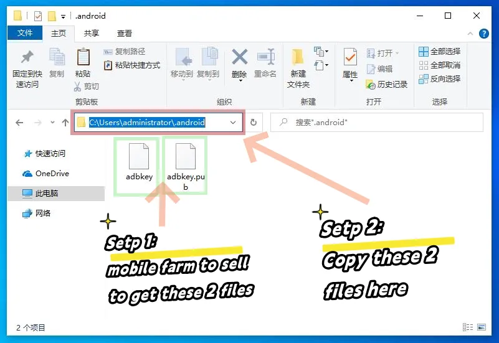Viewport: 499px width, 343px height.
Task: Select the adbkey.pub file
Action: pos(186,165)
